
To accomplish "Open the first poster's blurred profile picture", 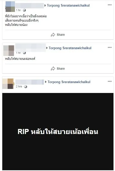I will [10, 7].
